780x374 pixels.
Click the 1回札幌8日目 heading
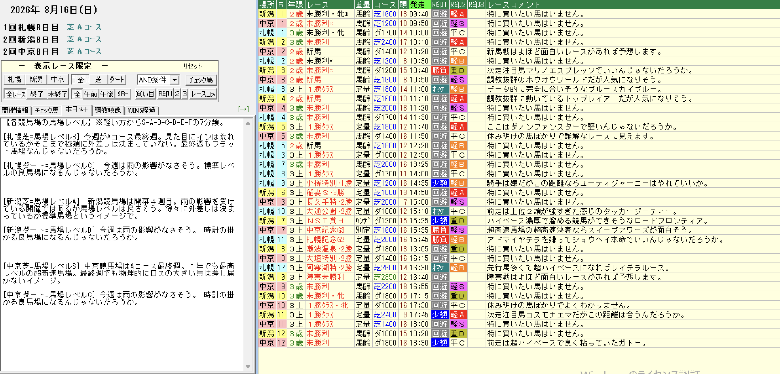[x=31, y=27]
